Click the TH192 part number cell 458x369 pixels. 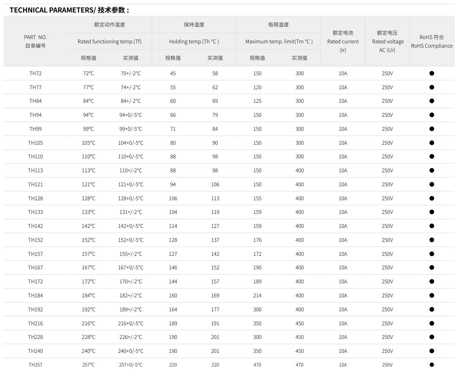point(35,310)
